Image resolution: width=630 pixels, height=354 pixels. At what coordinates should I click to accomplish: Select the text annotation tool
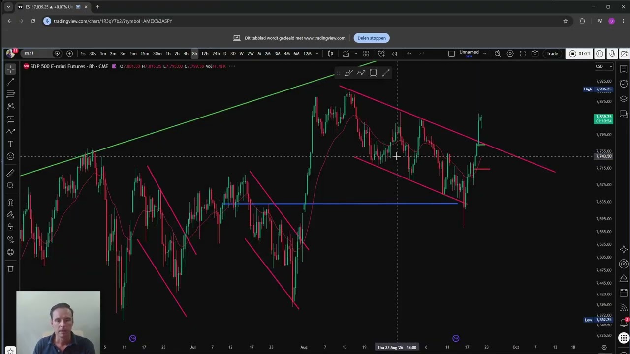coord(10,144)
